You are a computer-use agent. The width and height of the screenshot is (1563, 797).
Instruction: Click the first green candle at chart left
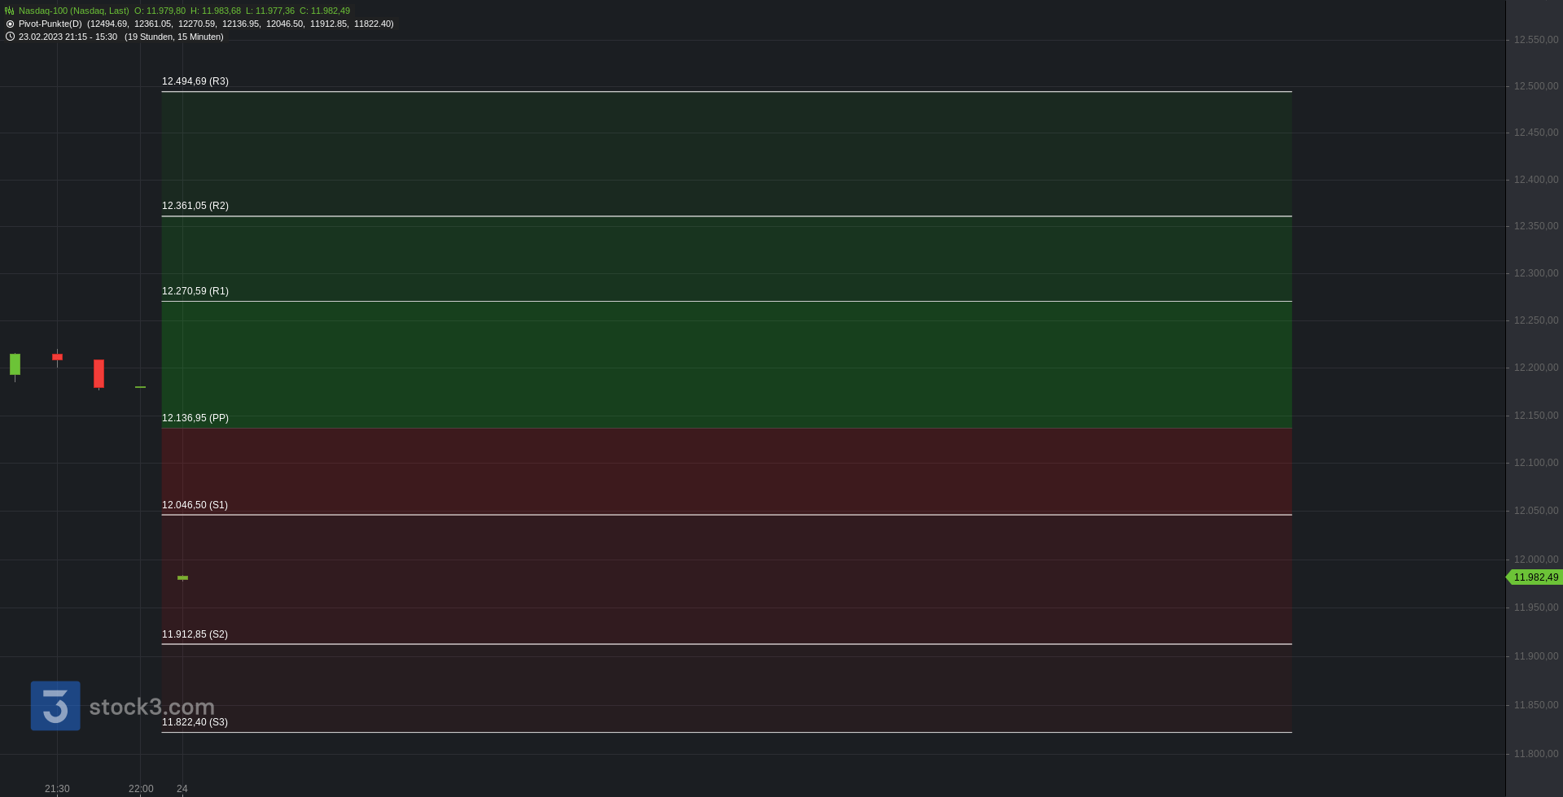pyautogui.click(x=15, y=365)
